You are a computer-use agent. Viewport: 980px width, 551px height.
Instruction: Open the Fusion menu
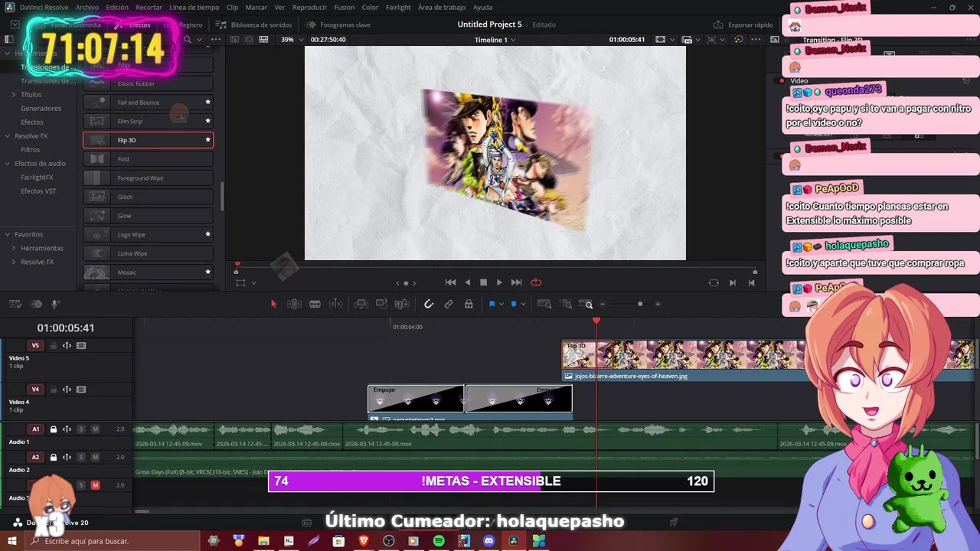click(345, 7)
